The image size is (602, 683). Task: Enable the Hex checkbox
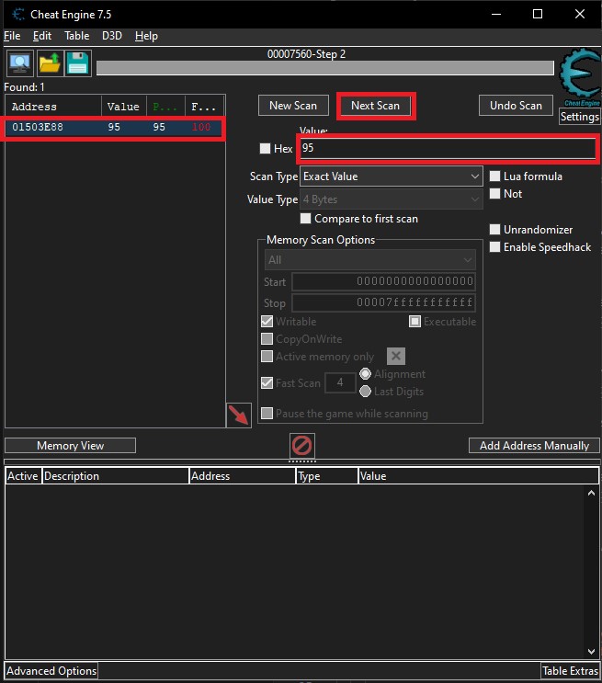click(x=266, y=149)
